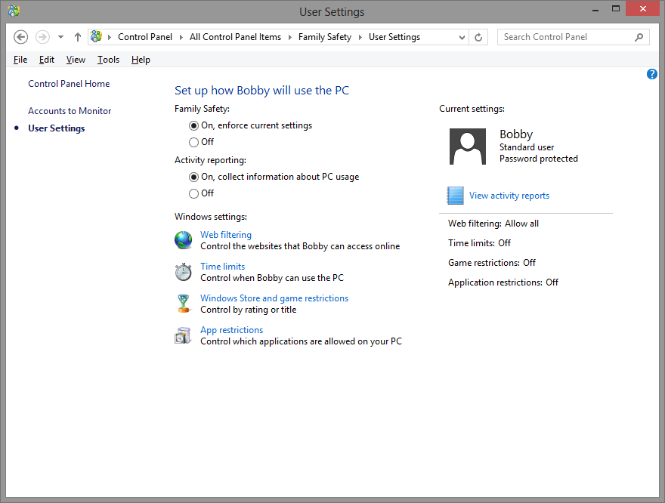
Task: Open the Help menu
Action: (141, 60)
